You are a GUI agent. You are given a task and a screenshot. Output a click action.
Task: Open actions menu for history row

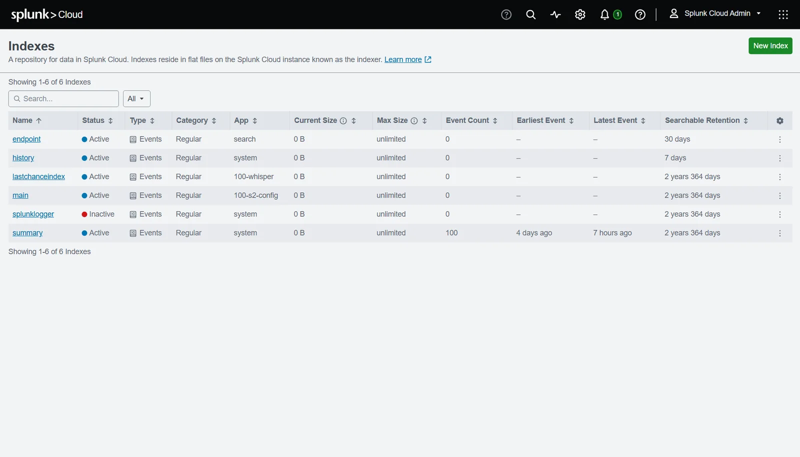779,158
